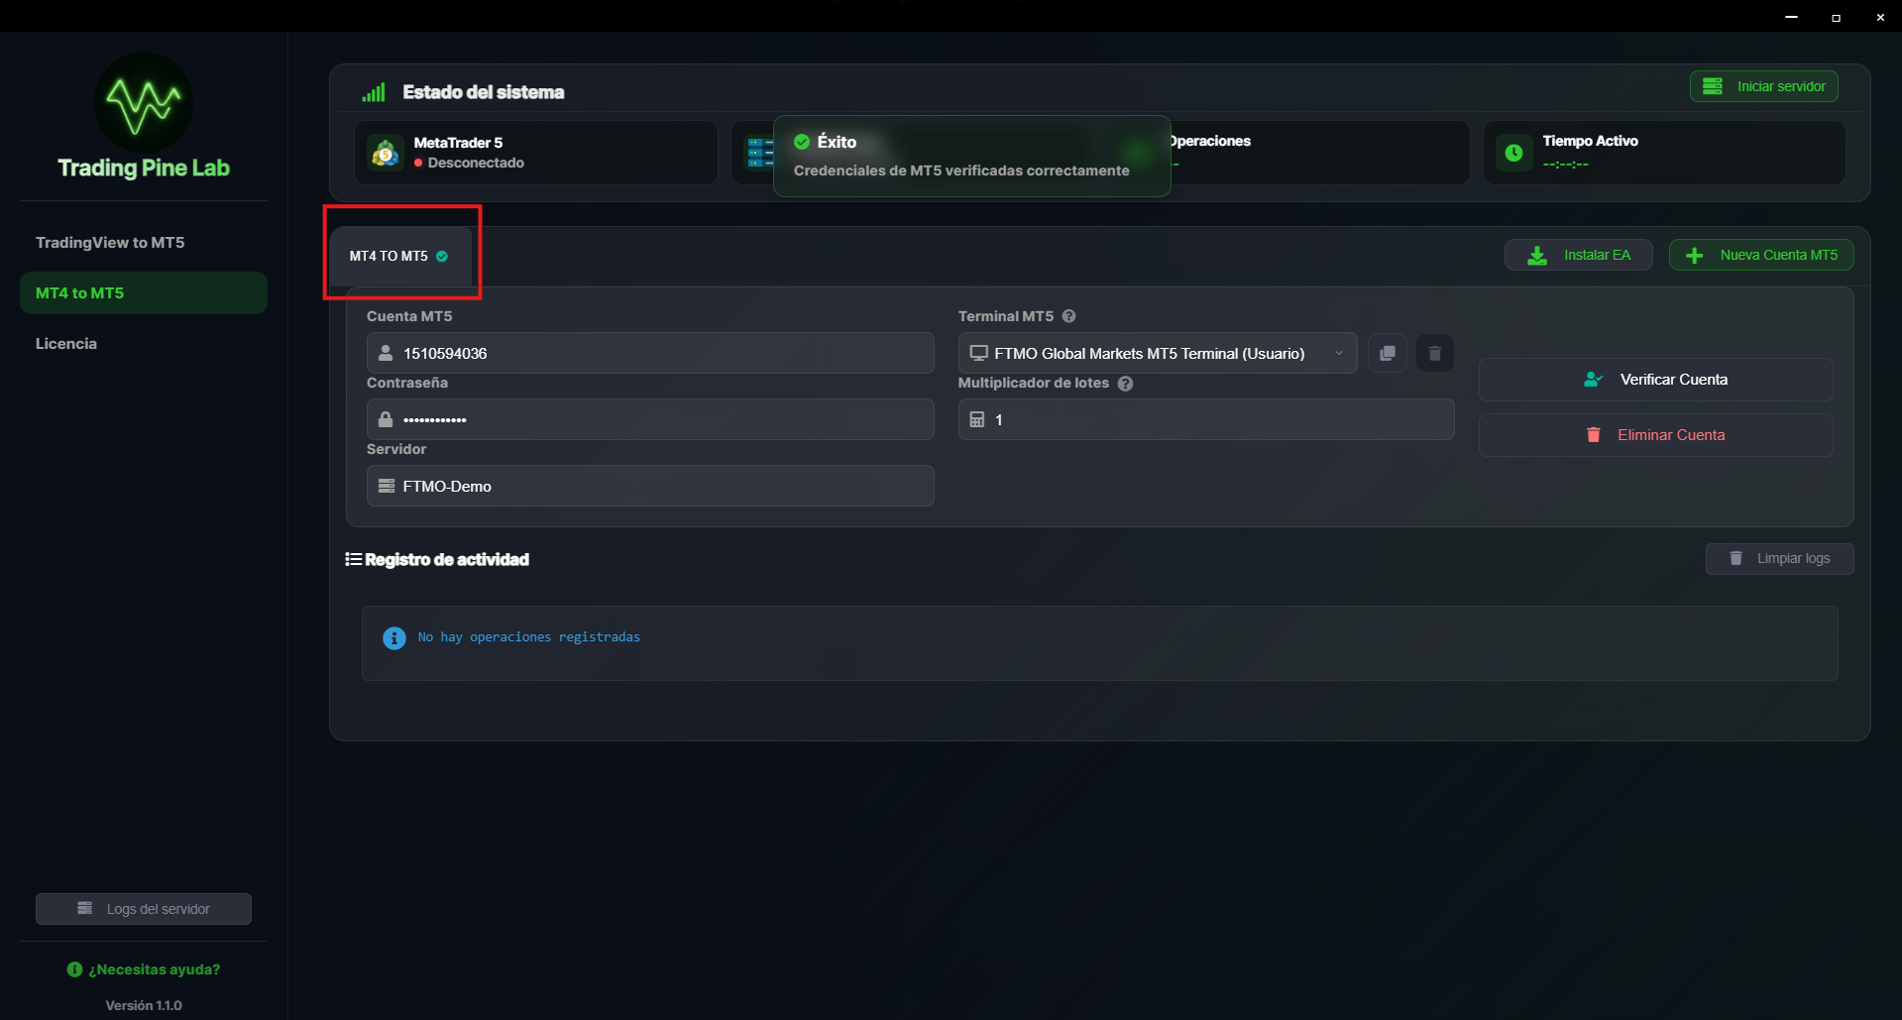Click the green check on MT4 TO MT5 tab
Image resolution: width=1902 pixels, height=1020 pixels.
pos(442,256)
